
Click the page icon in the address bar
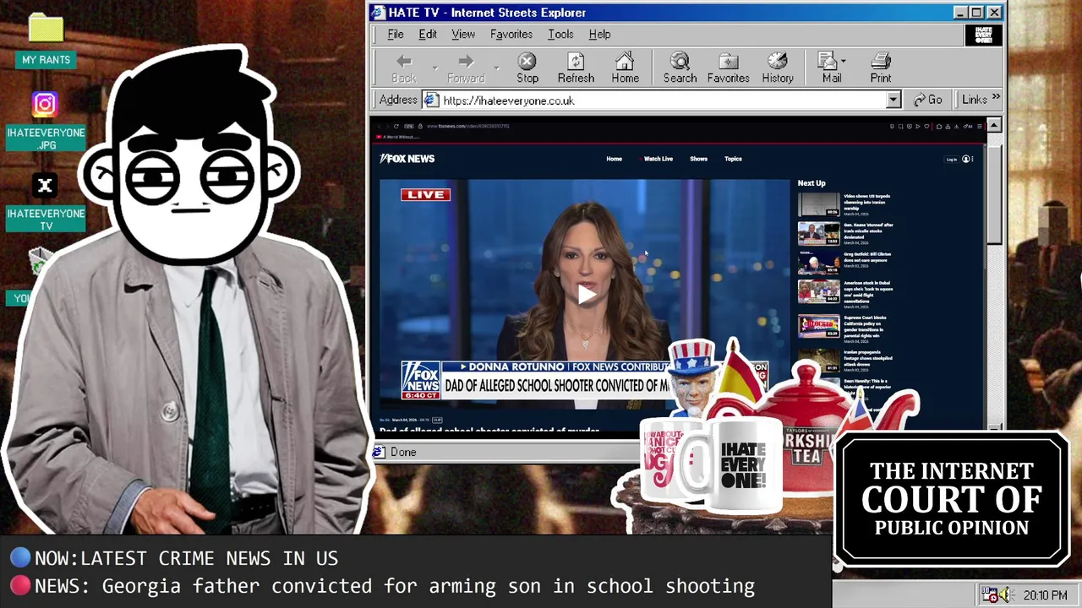point(431,100)
